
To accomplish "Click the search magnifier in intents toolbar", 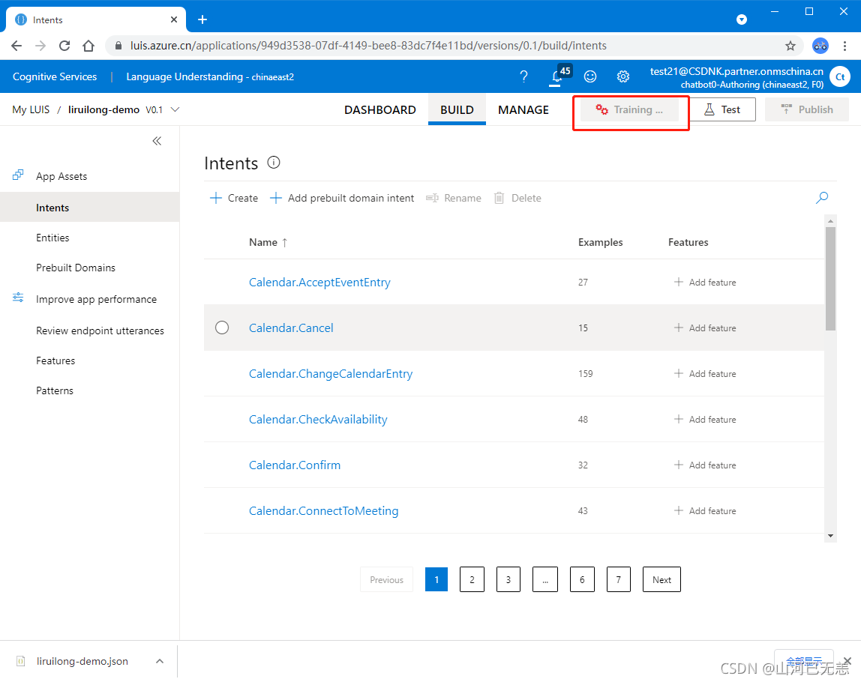I will (x=822, y=198).
